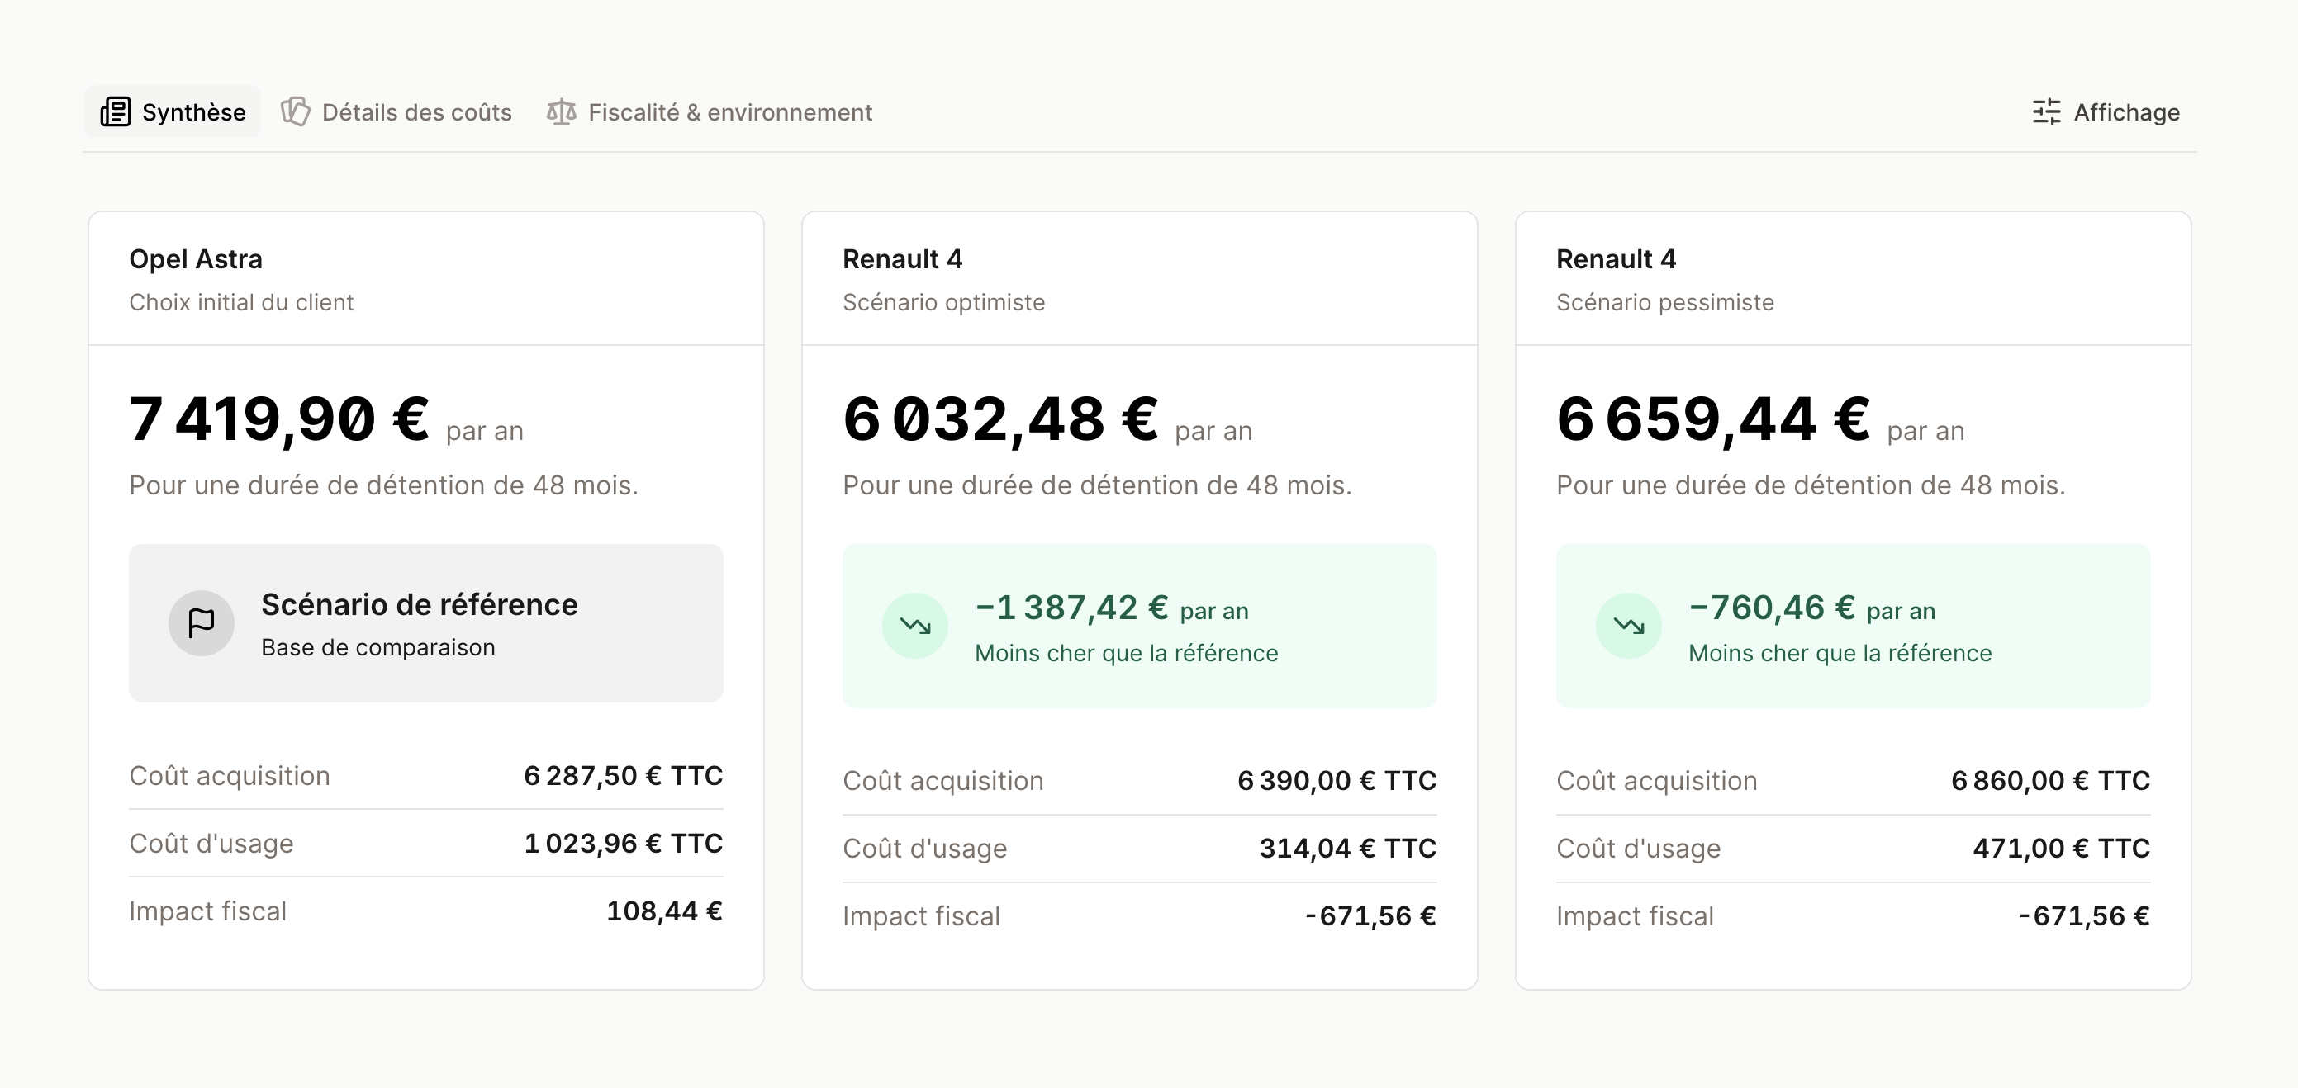The width and height of the screenshot is (2298, 1088).
Task: Click the 108,44 € impact fiscal value
Action: coord(665,911)
